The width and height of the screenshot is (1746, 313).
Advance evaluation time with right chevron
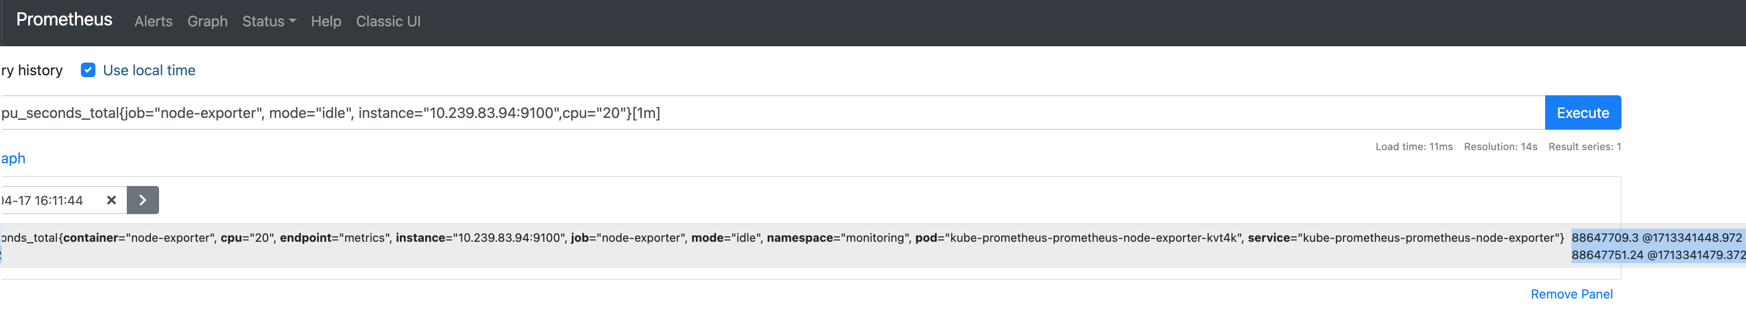tap(142, 200)
